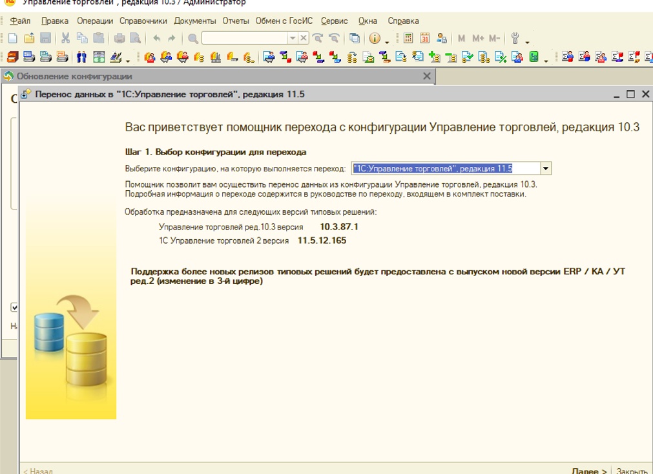Screen dimensions: 653x474
Task: Open the Отчеты menu
Action: pos(236,21)
